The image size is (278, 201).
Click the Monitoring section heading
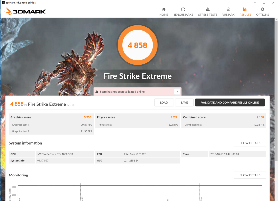18,175
